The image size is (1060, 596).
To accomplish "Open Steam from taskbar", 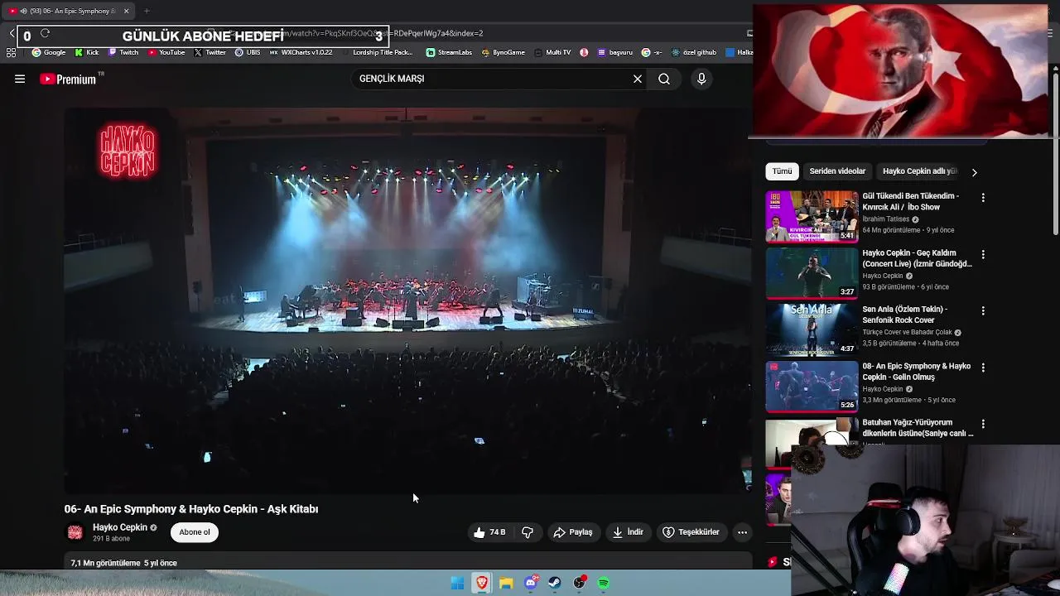I will (555, 584).
